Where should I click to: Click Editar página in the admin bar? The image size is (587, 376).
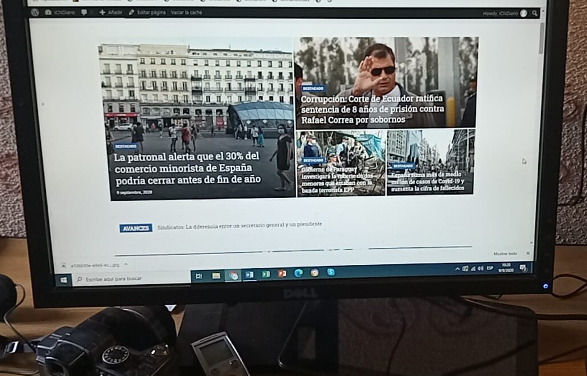147,12
